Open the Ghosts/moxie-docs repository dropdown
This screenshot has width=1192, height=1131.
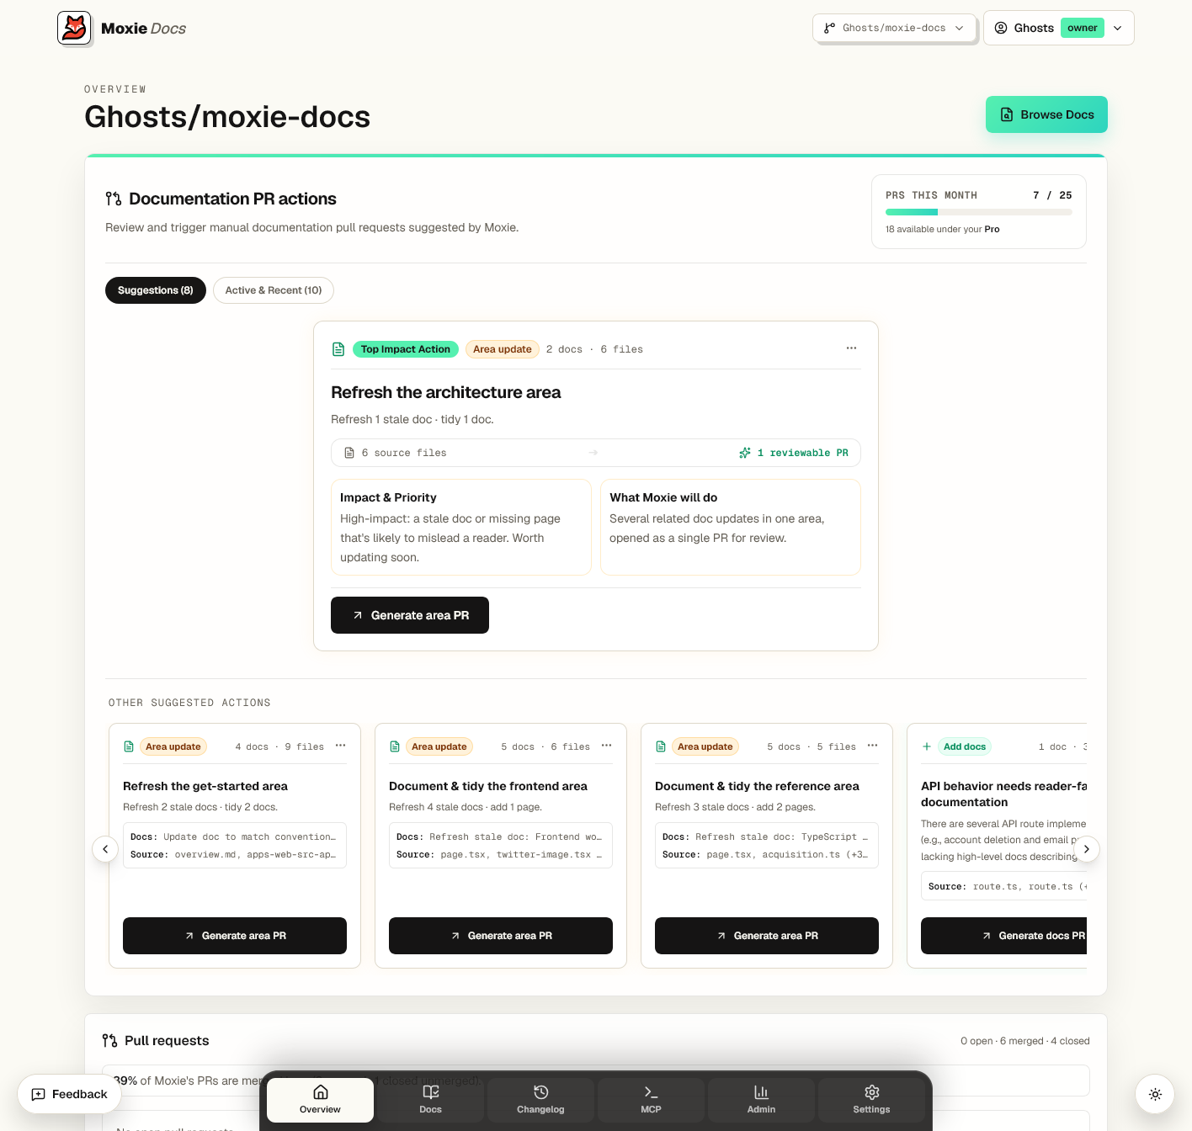click(x=894, y=28)
